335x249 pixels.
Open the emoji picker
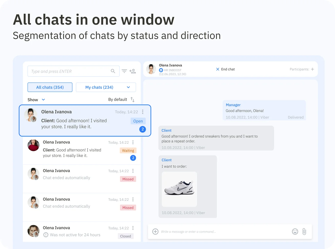pos(295,232)
